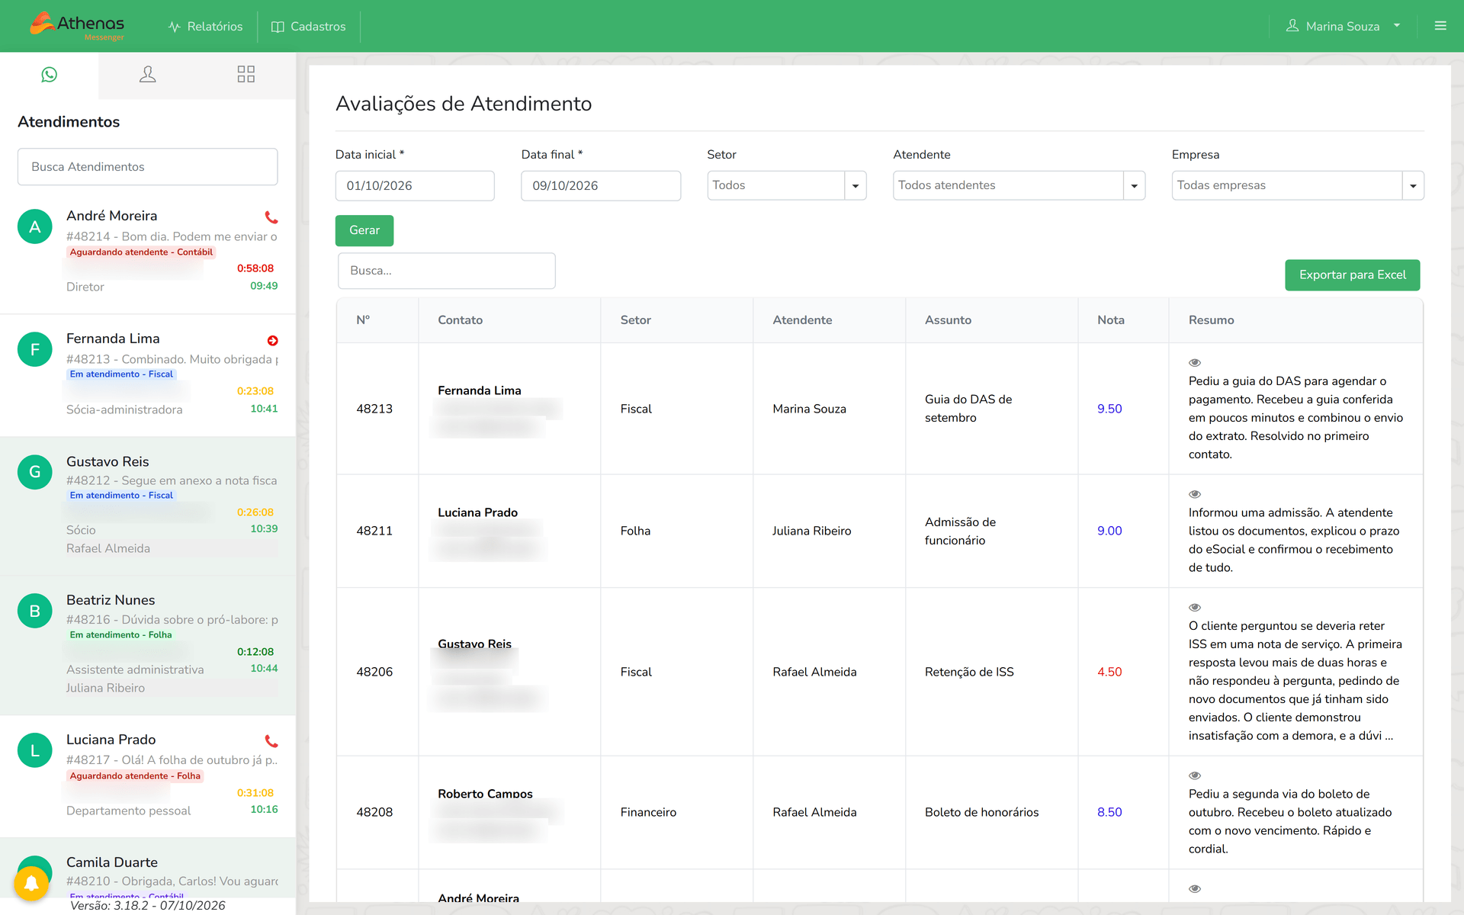Select Gustavo Reis's avatar circle
Screen dimensions: 1464x915
(35, 472)
